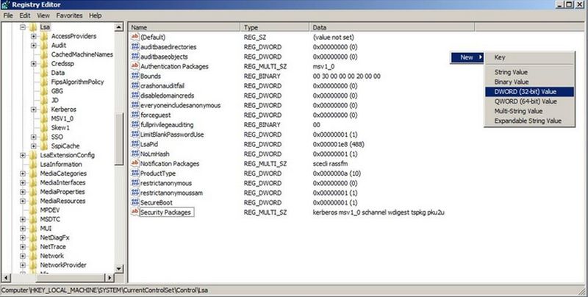Viewport: 588px width, 297px height.
Task: Click the LsaPid value icon
Action: point(135,144)
